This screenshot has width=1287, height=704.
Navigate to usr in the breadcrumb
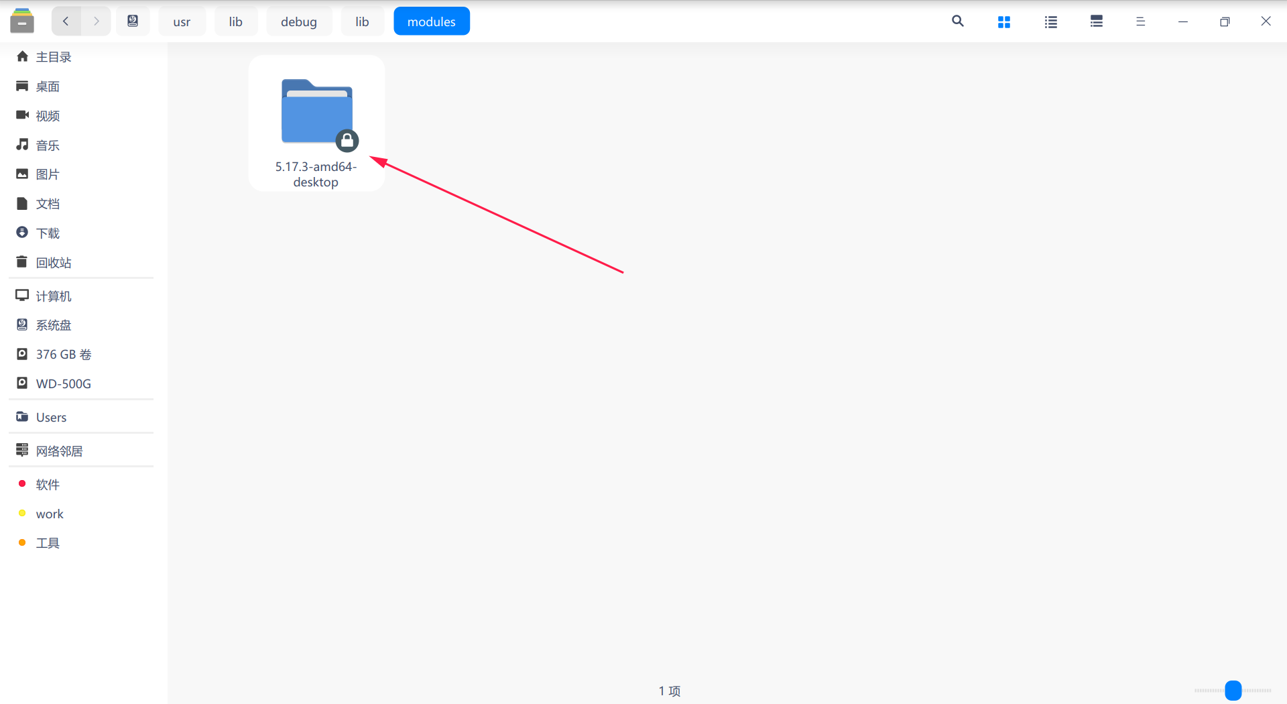tap(182, 21)
